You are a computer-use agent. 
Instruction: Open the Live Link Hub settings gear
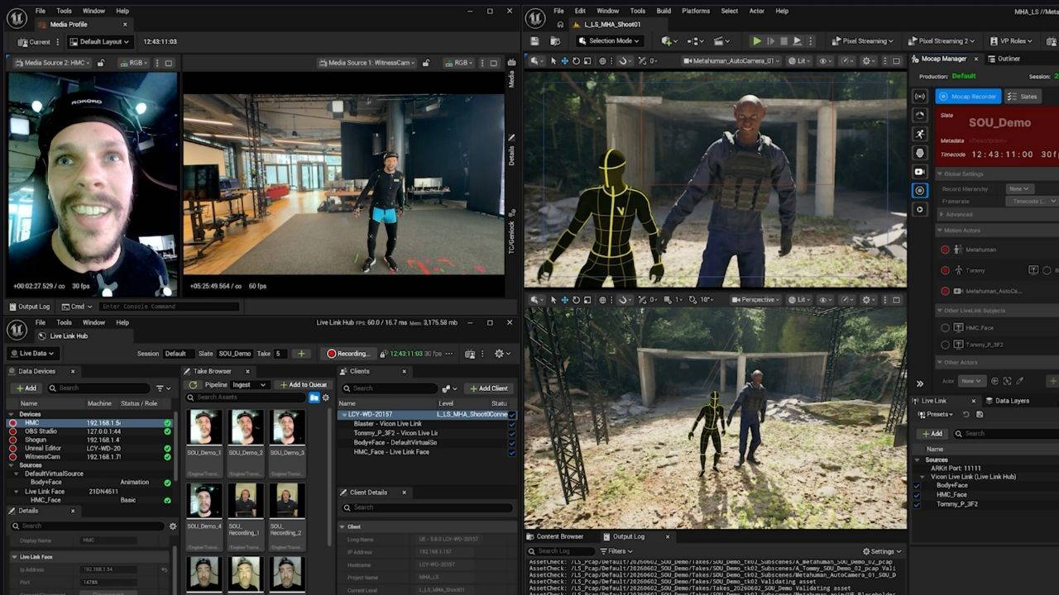(501, 354)
